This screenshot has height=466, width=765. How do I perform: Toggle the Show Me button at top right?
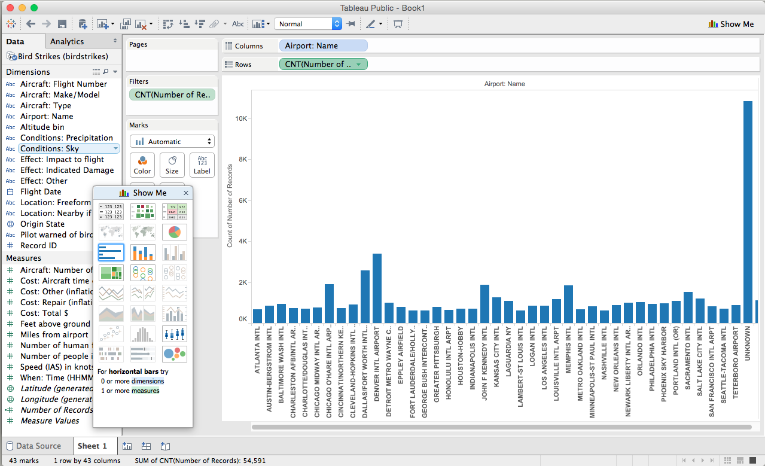click(731, 24)
